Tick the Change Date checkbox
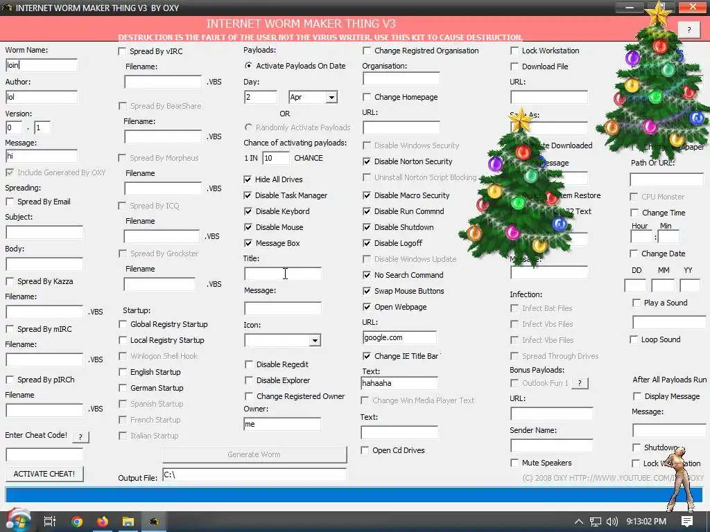 pos(634,254)
